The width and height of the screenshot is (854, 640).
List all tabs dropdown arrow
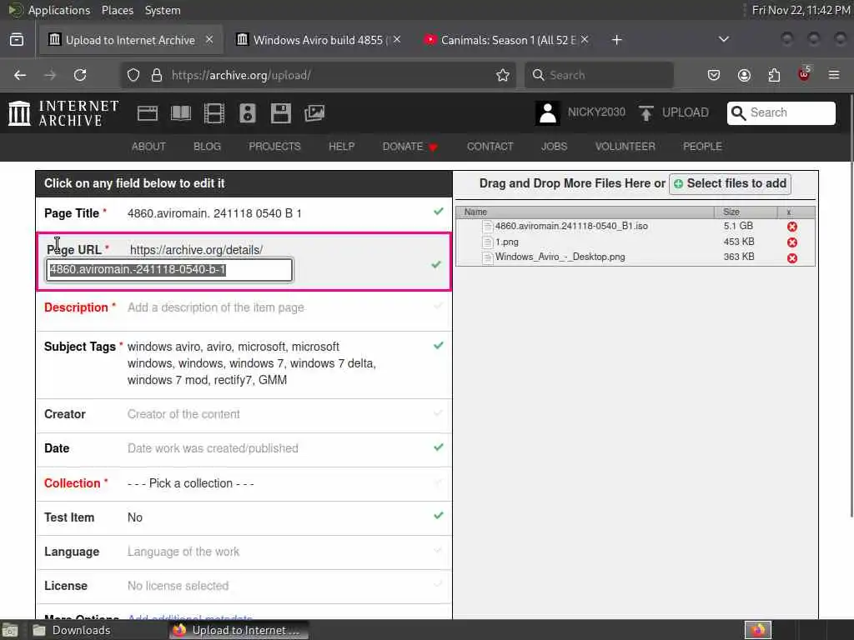click(723, 39)
